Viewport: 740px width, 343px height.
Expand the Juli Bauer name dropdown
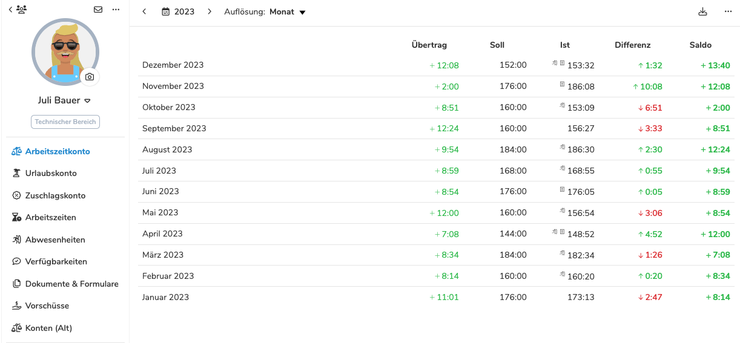[87, 100]
